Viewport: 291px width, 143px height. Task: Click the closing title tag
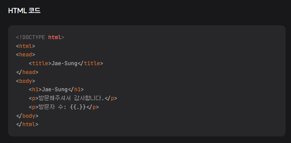90,64
